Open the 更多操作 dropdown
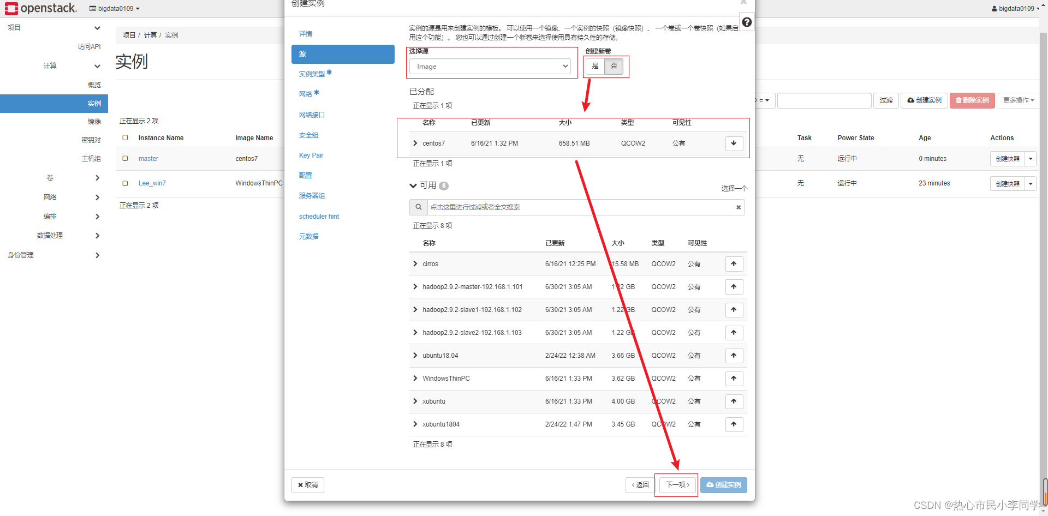Screen dimensions: 1048x516 coord(1018,100)
